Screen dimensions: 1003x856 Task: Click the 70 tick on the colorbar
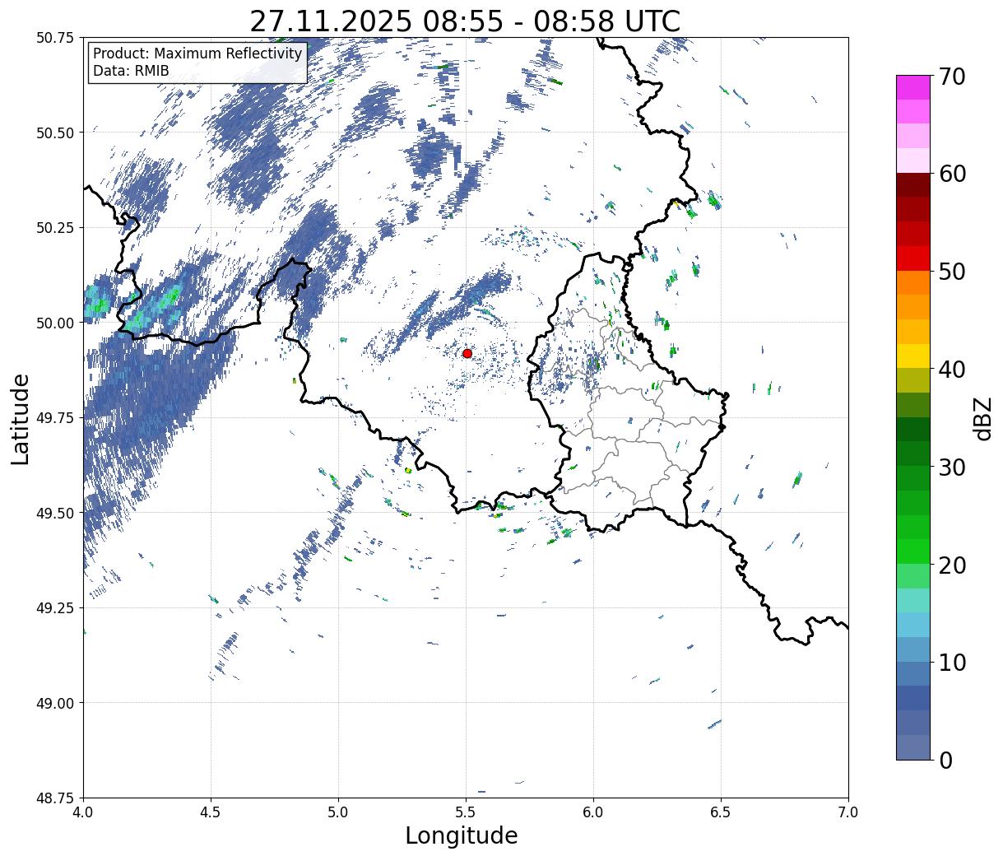coord(951,76)
